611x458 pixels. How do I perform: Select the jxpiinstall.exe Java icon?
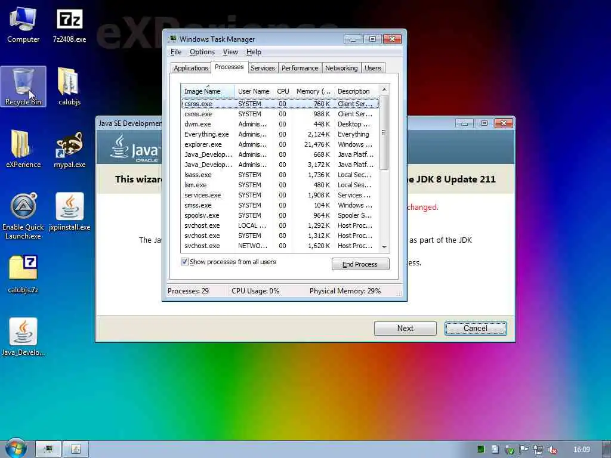[69, 212]
